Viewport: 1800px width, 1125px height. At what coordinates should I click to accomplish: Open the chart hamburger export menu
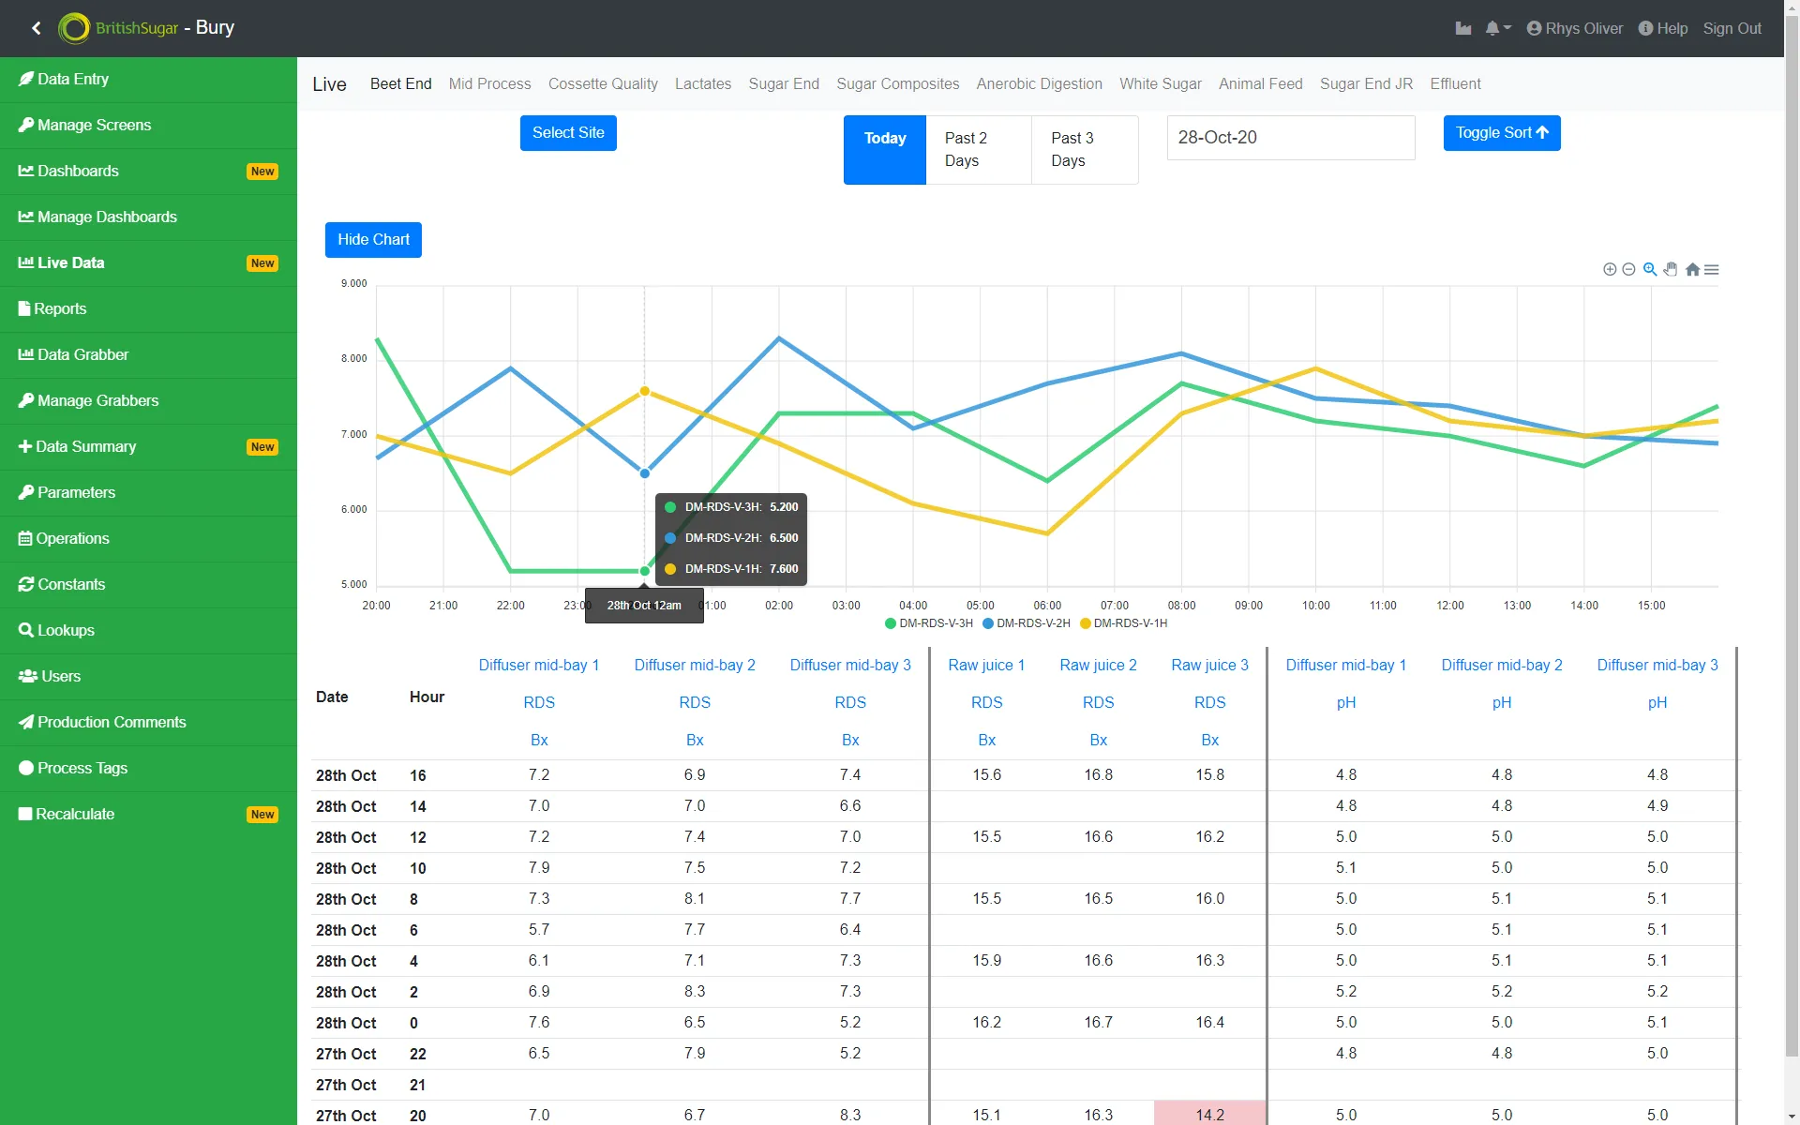coord(1712,269)
